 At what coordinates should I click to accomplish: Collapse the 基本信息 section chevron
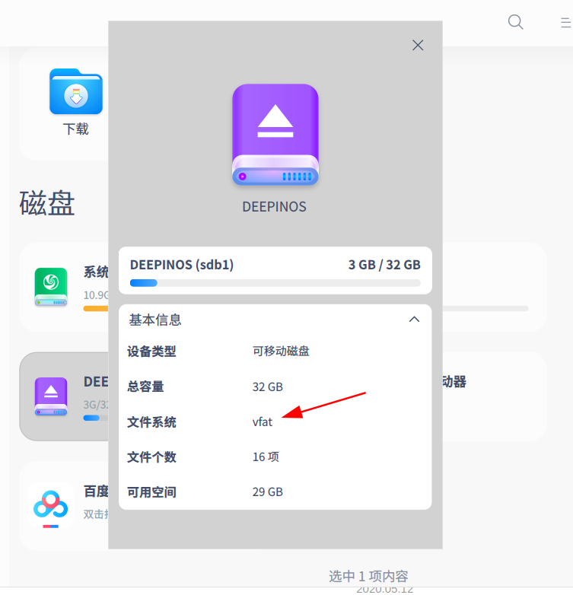[414, 320]
